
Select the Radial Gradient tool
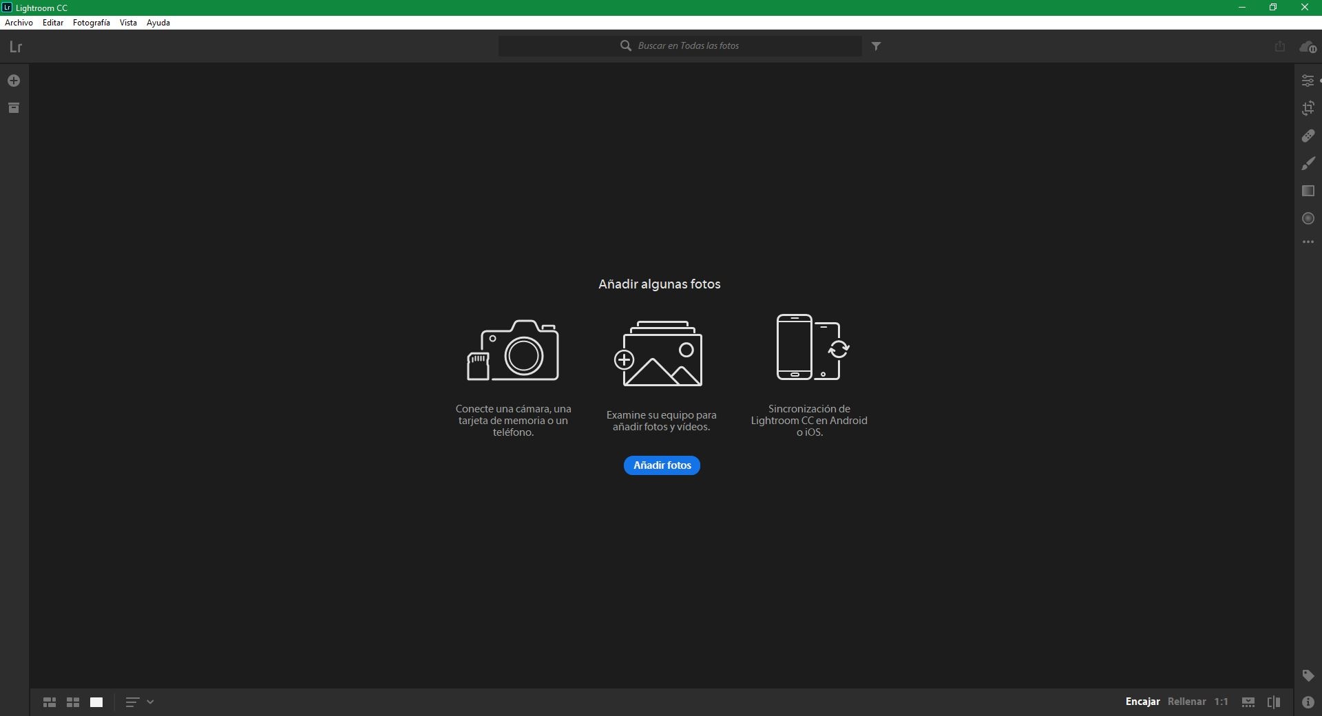[x=1308, y=219]
